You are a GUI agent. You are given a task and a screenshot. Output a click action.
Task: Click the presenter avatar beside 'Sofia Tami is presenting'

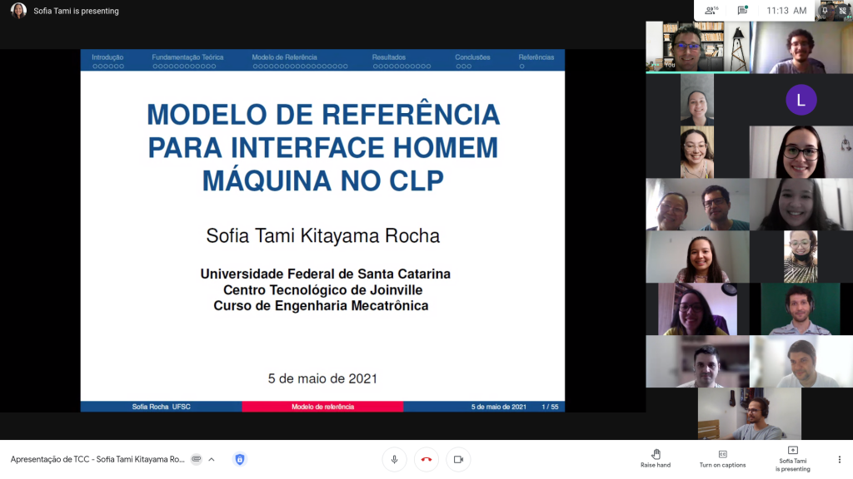point(18,10)
